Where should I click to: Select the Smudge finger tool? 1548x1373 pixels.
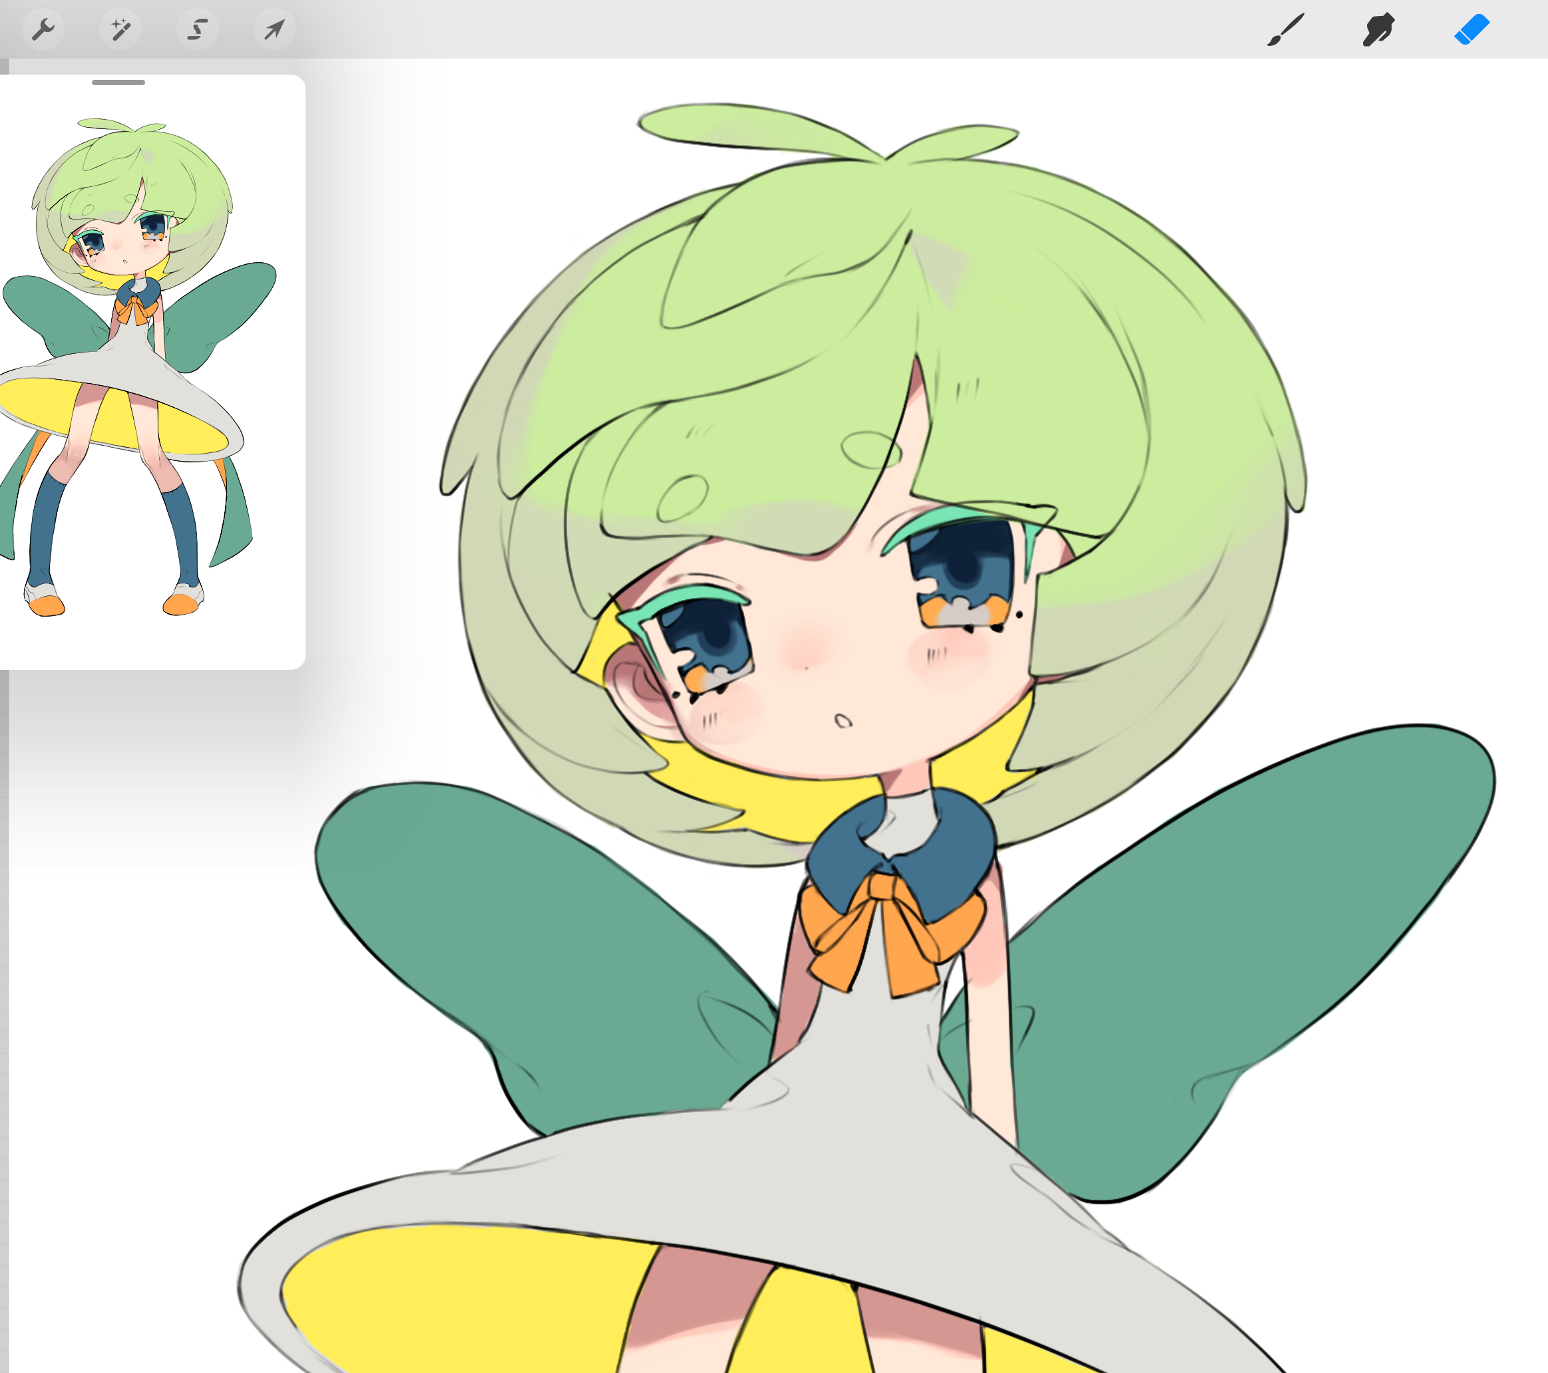[1378, 29]
